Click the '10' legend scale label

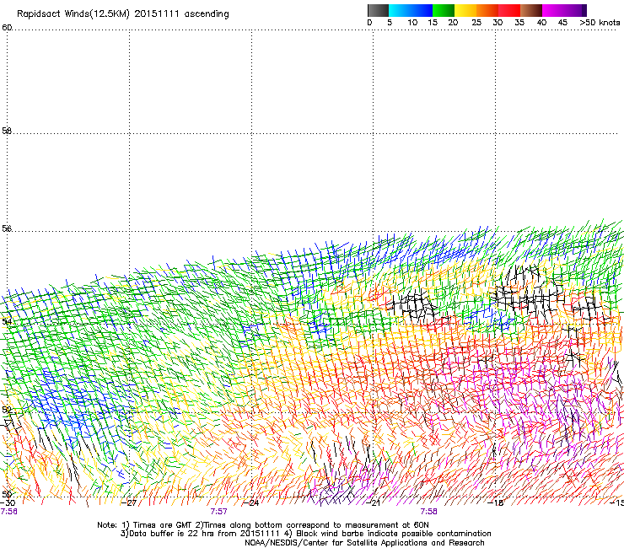(x=412, y=23)
